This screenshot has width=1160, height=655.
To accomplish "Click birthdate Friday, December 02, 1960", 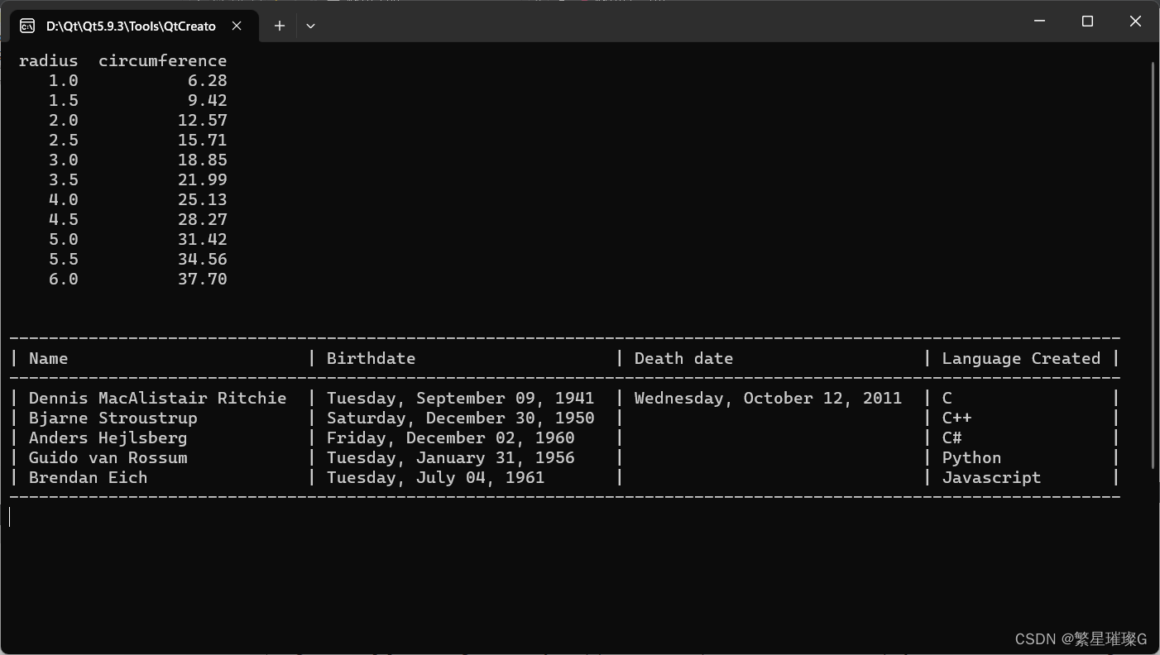I will [450, 437].
